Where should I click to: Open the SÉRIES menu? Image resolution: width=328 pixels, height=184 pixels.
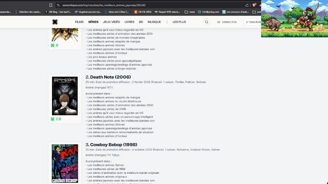click(93, 22)
